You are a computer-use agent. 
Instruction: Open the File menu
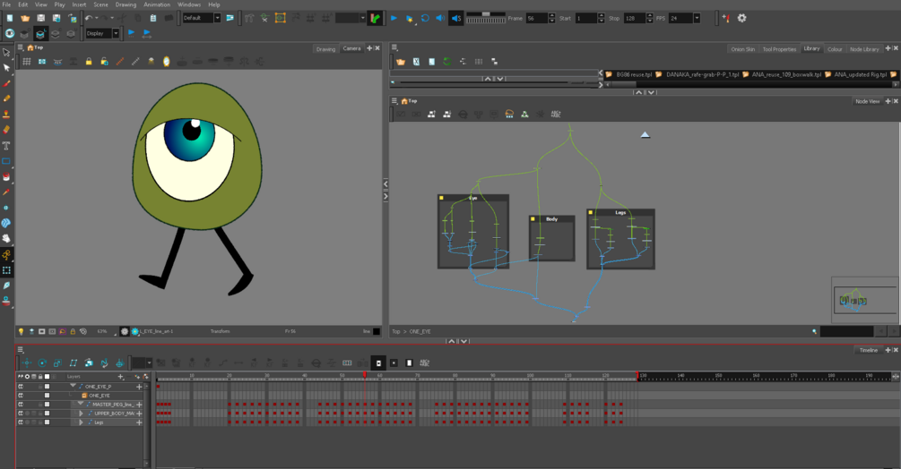(6, 4)
